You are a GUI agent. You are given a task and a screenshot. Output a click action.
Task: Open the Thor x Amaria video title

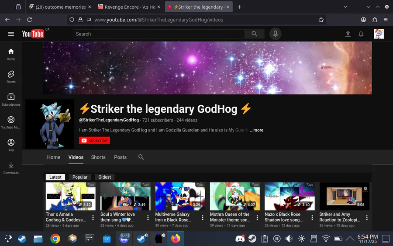pos(65,217)
